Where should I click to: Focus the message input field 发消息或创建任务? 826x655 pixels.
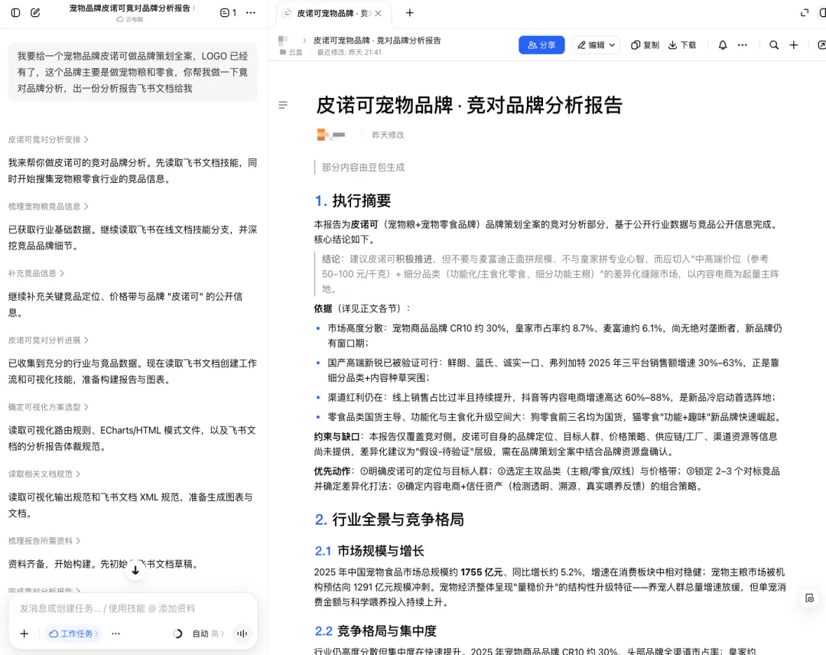click(x=108, y=608)
